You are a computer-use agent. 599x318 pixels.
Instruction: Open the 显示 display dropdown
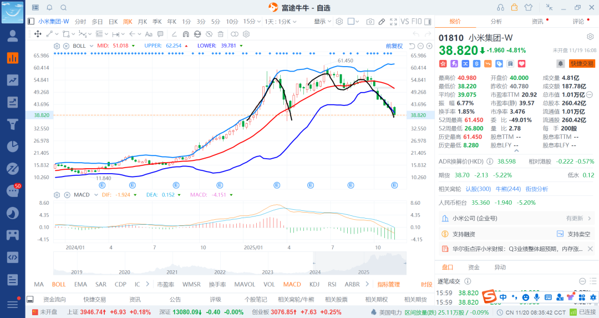pyautogui.click(x=322, y=22)
